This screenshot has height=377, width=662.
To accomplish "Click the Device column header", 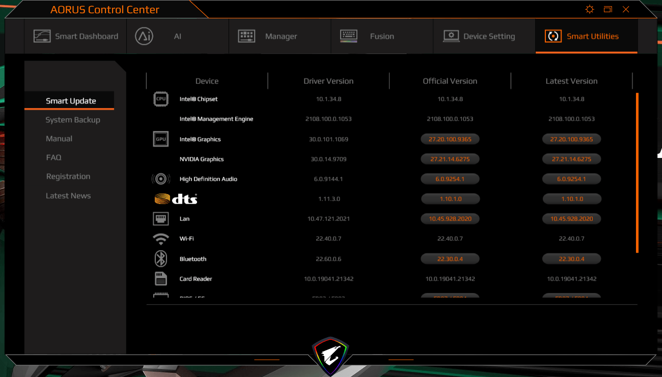I will [207, 81].
